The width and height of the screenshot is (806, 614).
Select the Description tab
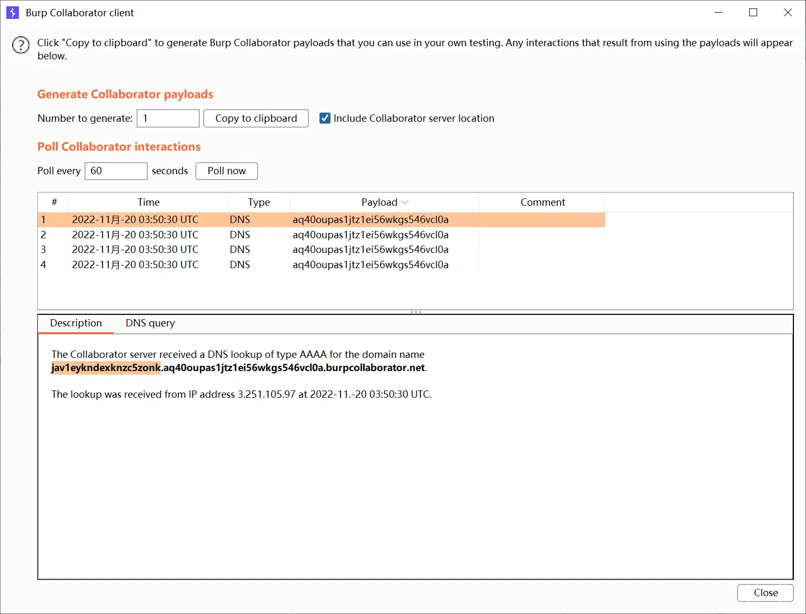pos(76,323)
